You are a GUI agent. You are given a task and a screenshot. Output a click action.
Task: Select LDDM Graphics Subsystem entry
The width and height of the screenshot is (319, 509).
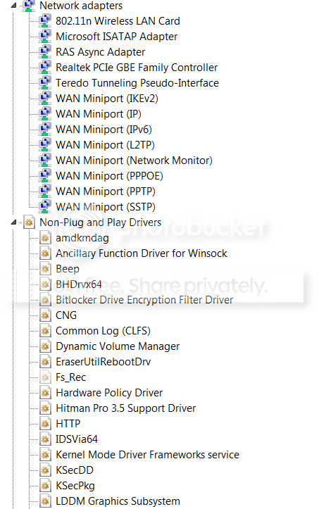[x=118, y=501]
